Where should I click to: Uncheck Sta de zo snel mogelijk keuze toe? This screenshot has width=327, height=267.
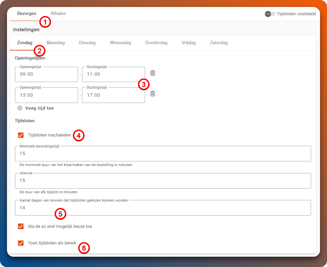point(21,226)
